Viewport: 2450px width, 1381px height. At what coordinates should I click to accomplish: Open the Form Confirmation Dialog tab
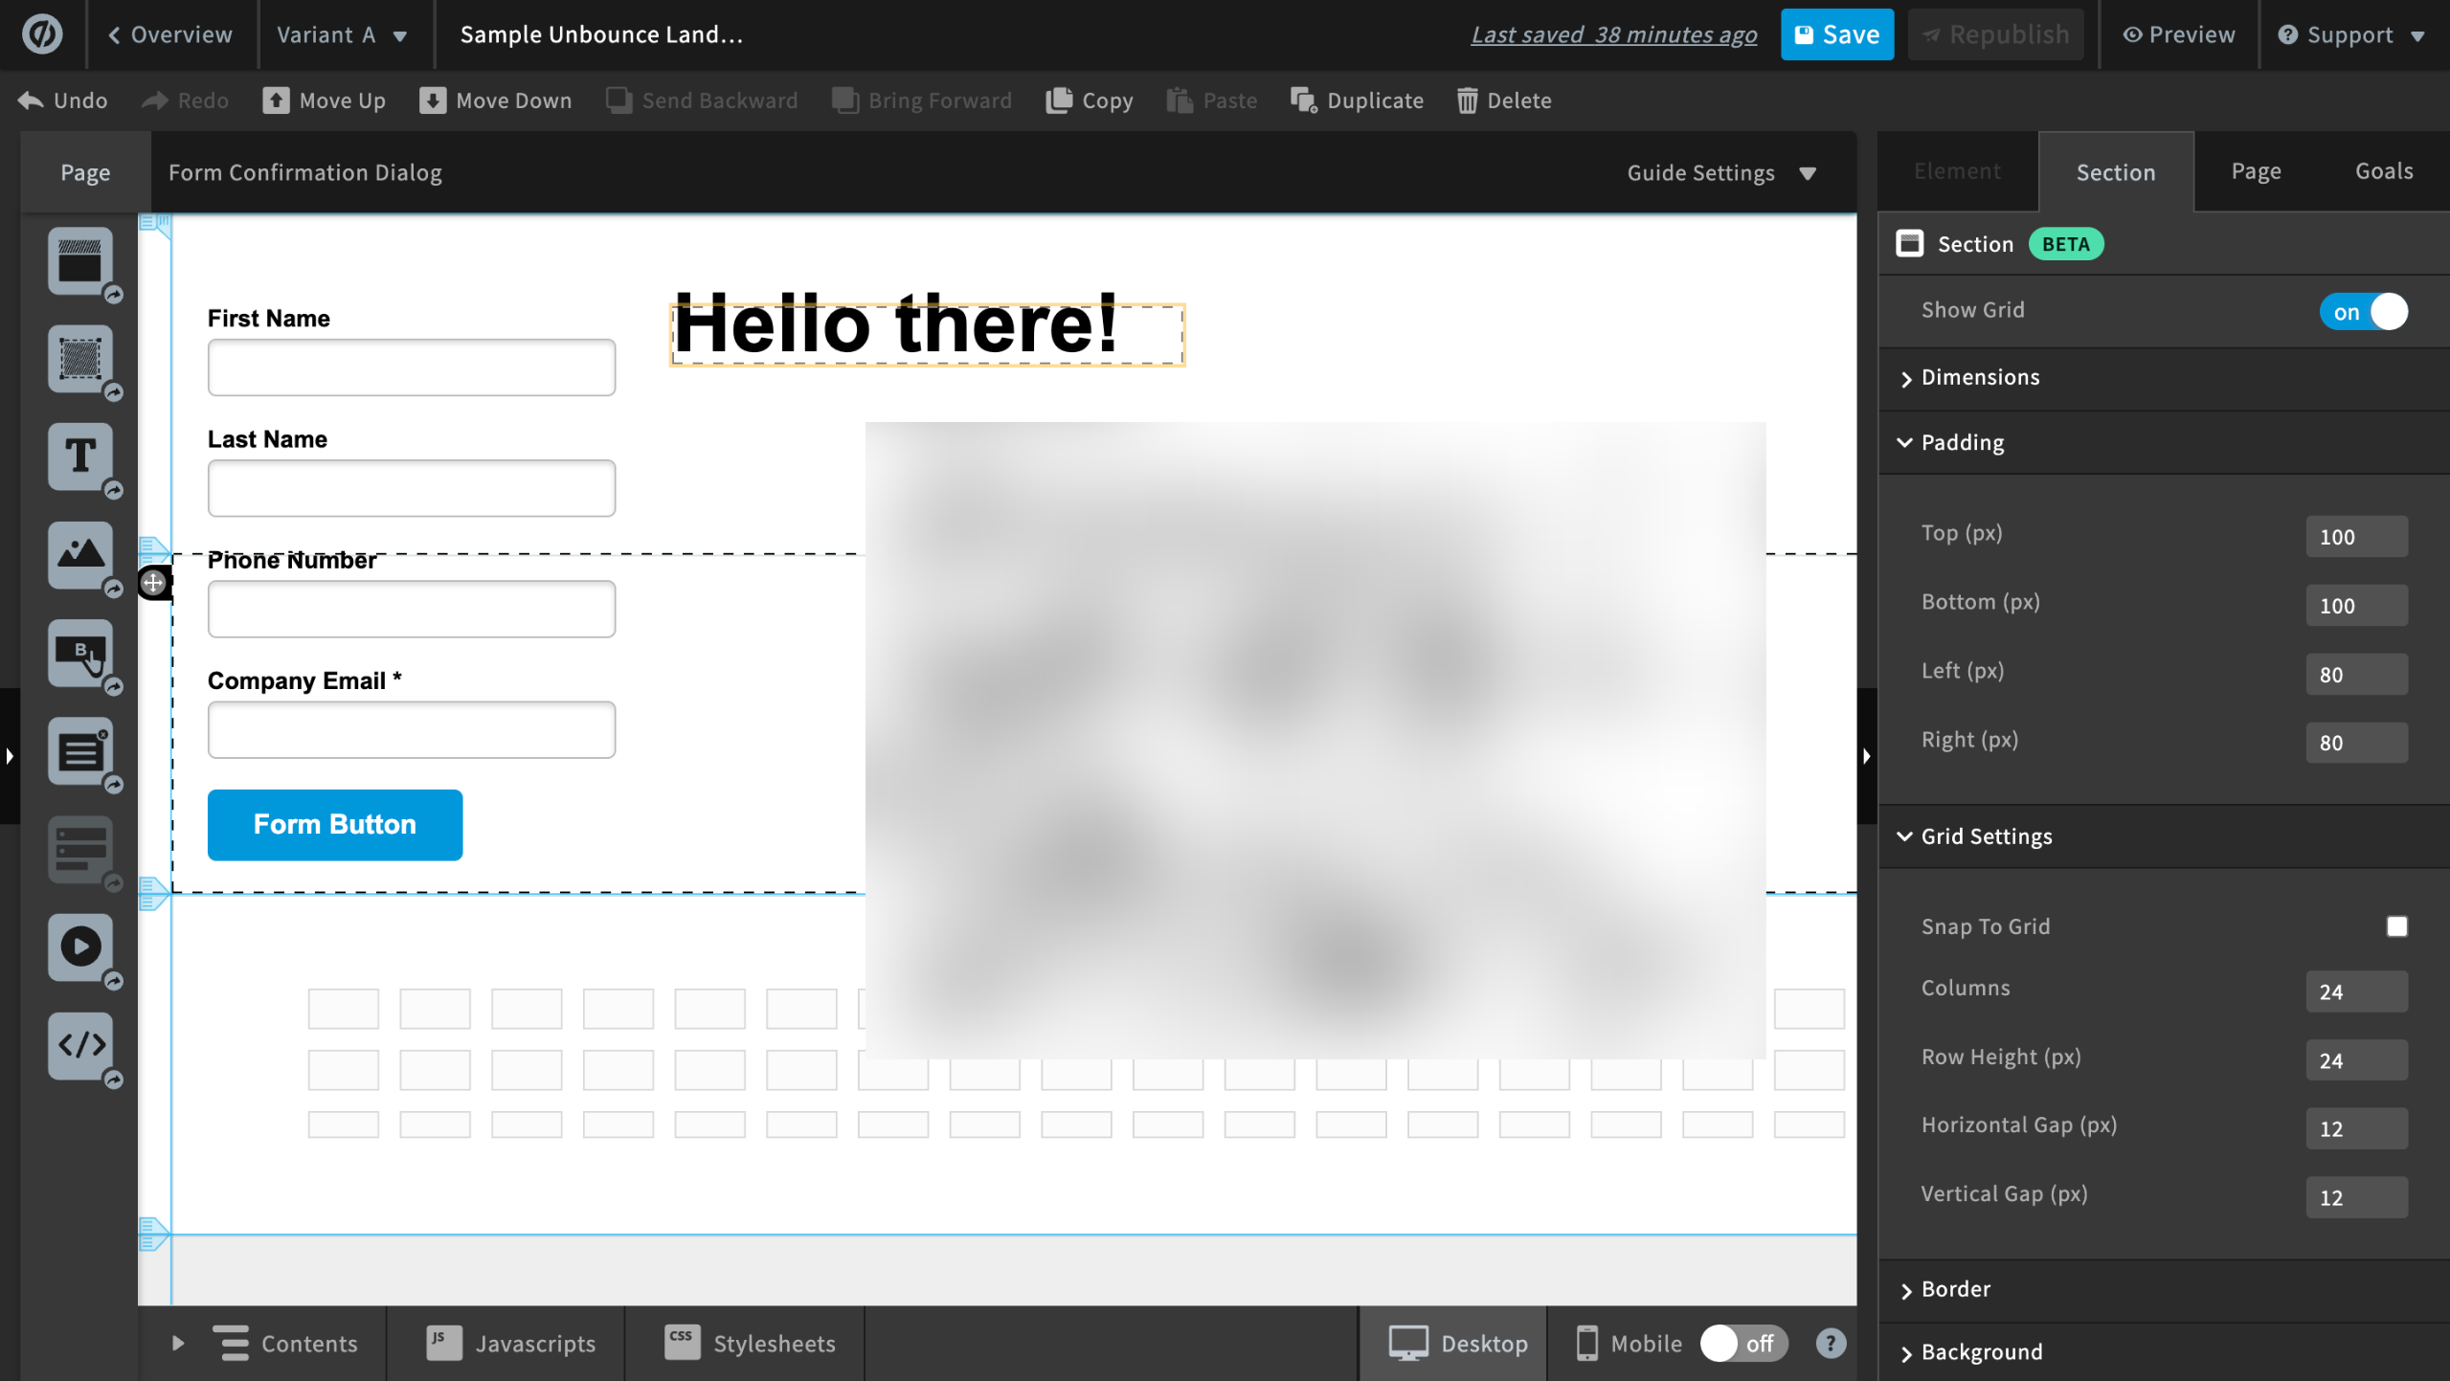305,173
